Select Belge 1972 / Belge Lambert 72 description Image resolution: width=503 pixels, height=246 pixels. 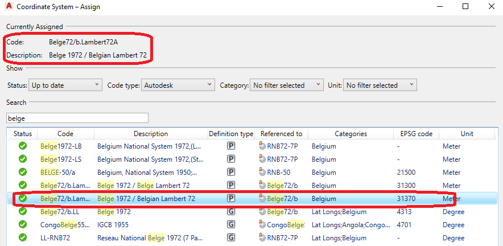coord(143,186)
